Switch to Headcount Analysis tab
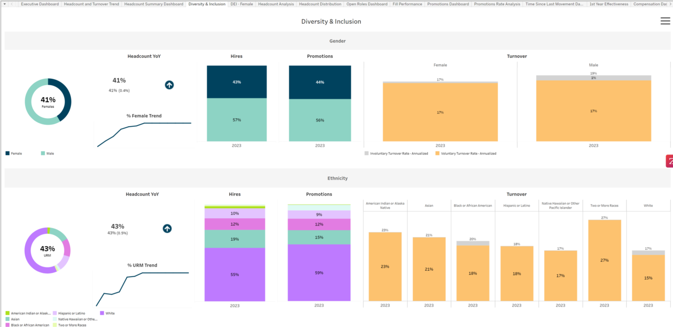The image size is (673, 327). click(x=276, y=4)
